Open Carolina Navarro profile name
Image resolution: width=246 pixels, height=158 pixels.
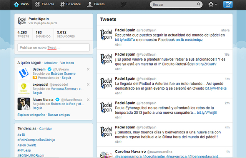coord(130,151)
